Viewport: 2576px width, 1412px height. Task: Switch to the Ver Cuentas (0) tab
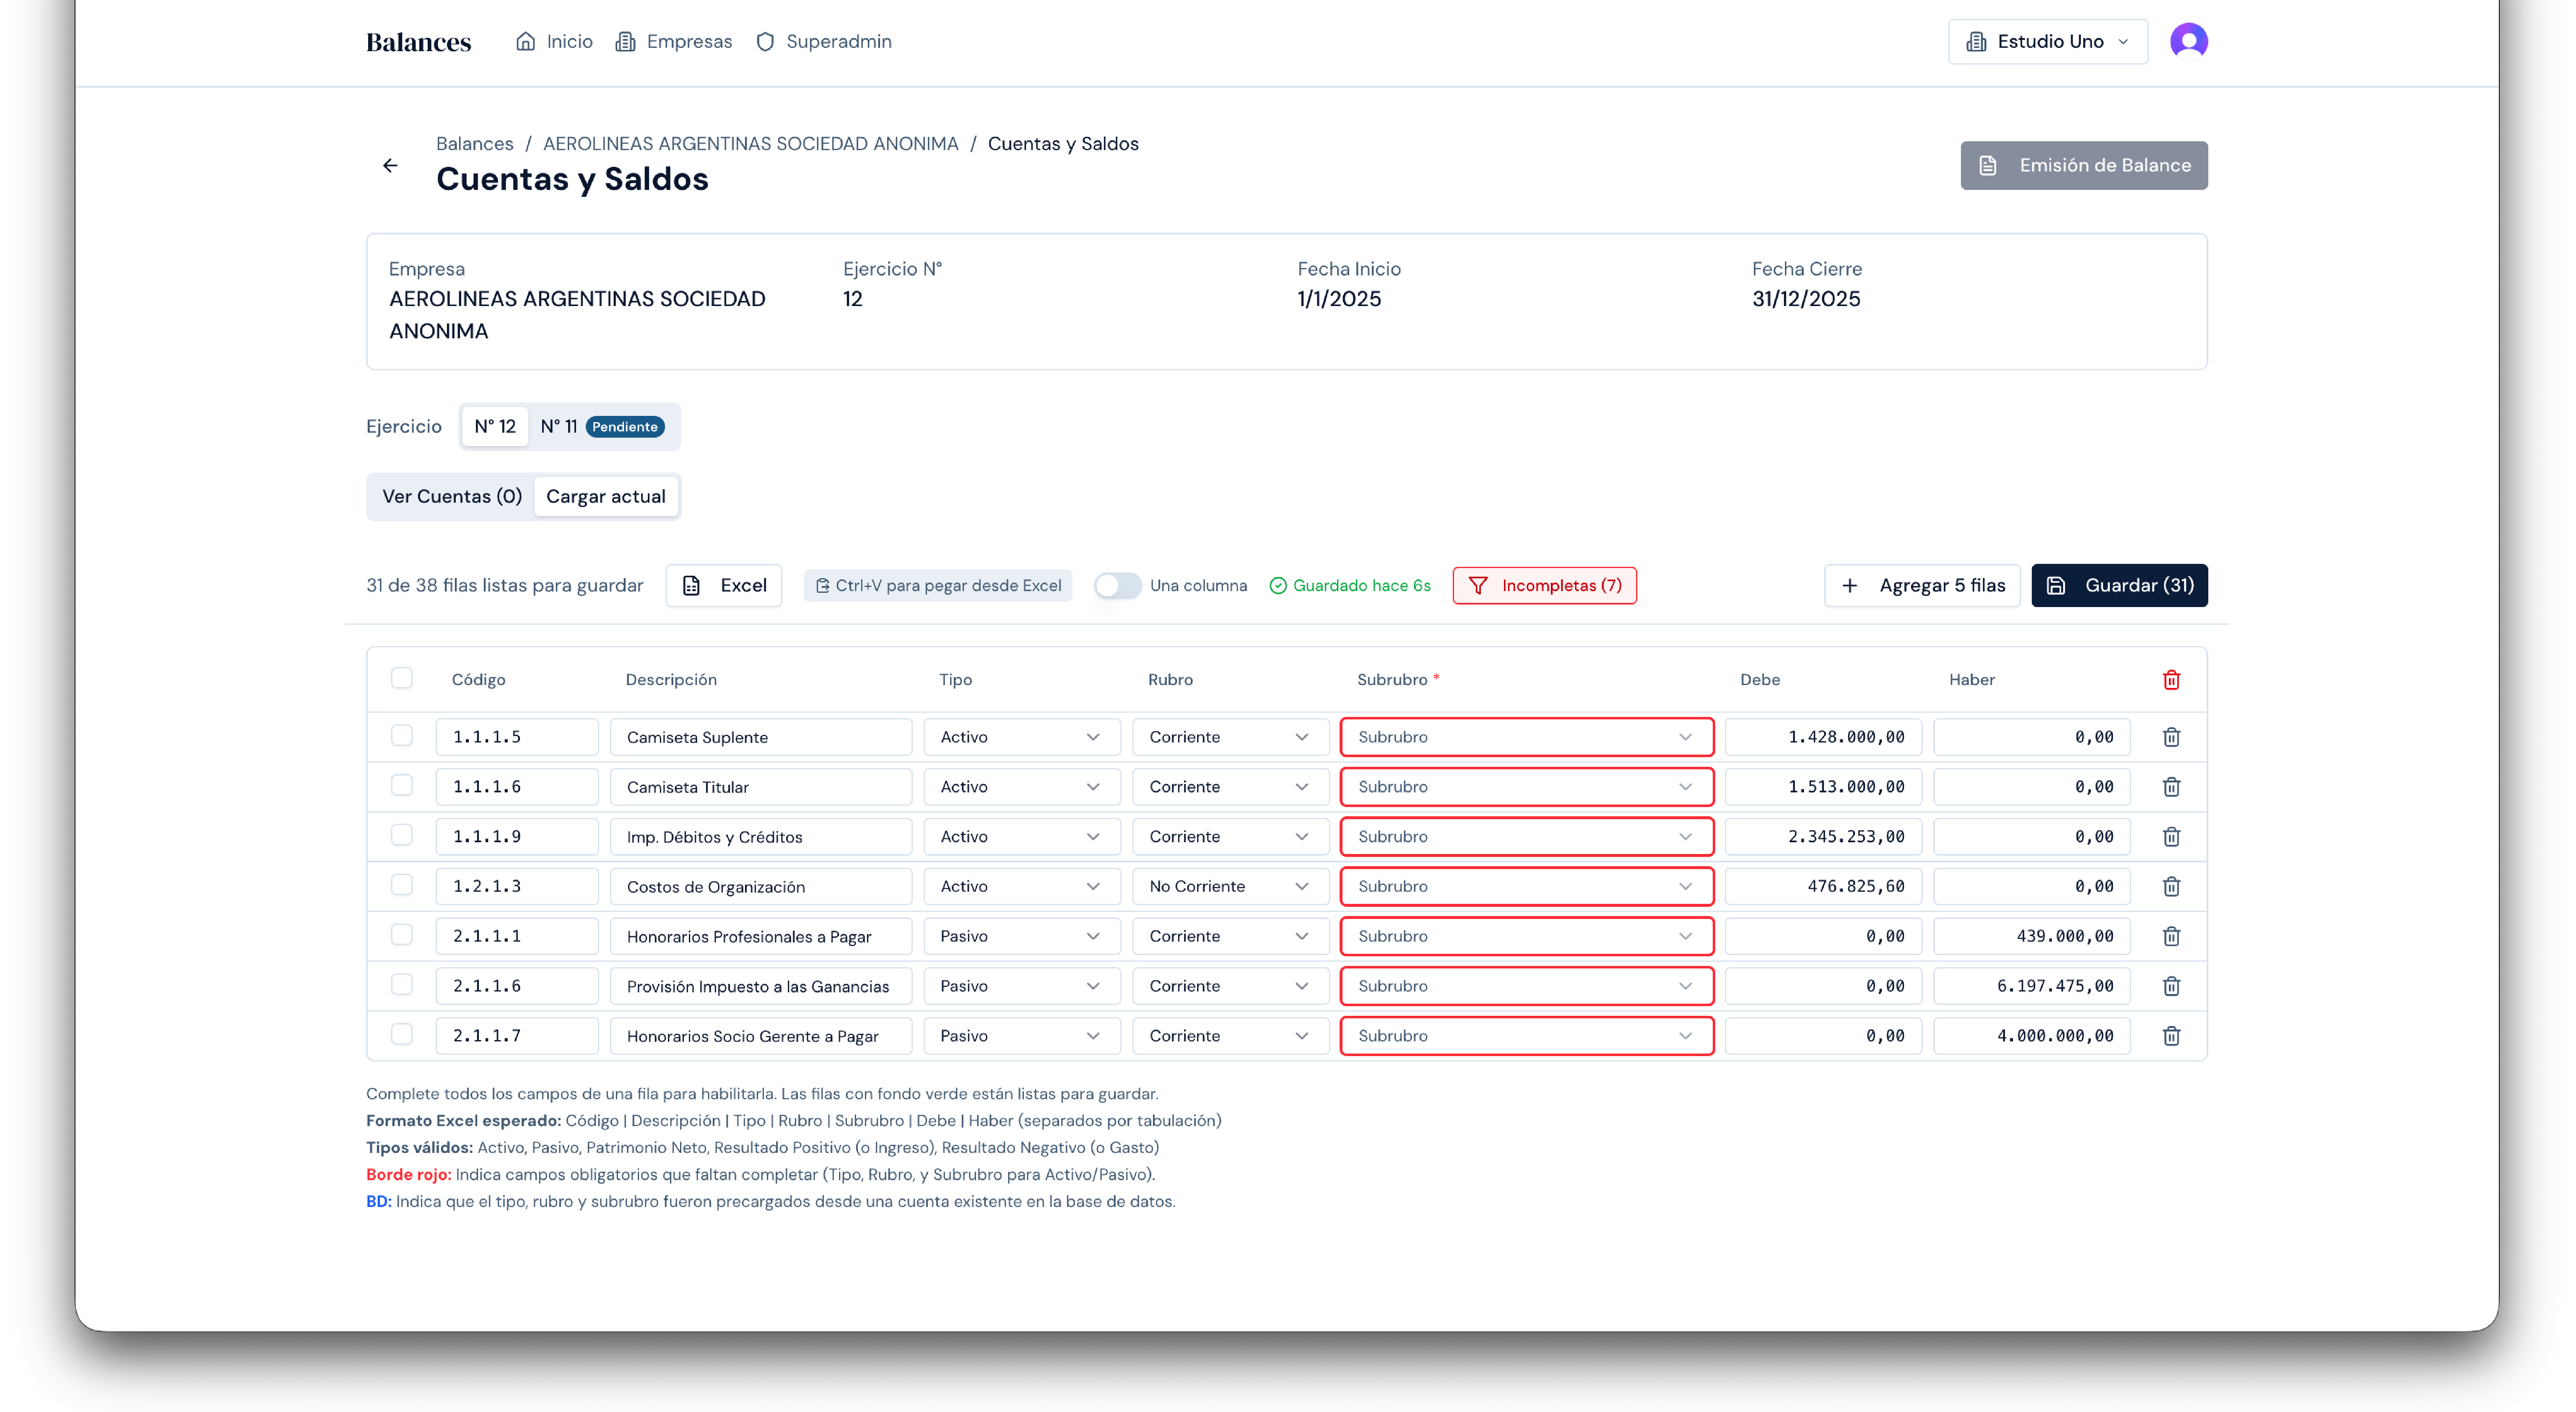[452, 497]
